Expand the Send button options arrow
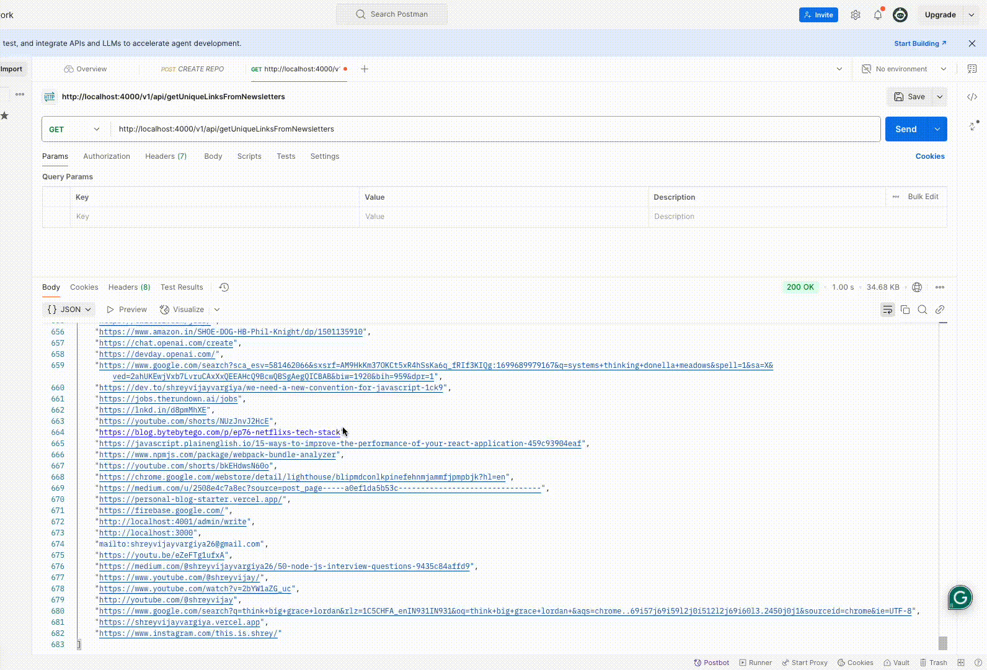Screen dimensions: 987x670 937,129
